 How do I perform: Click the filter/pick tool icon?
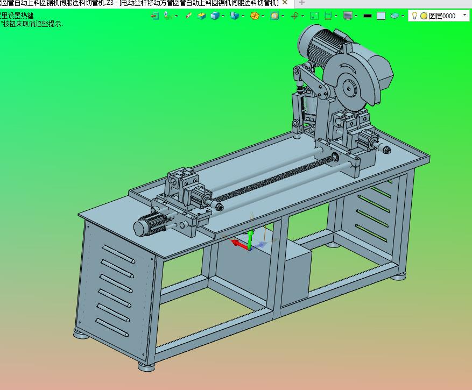pos(168,16)
